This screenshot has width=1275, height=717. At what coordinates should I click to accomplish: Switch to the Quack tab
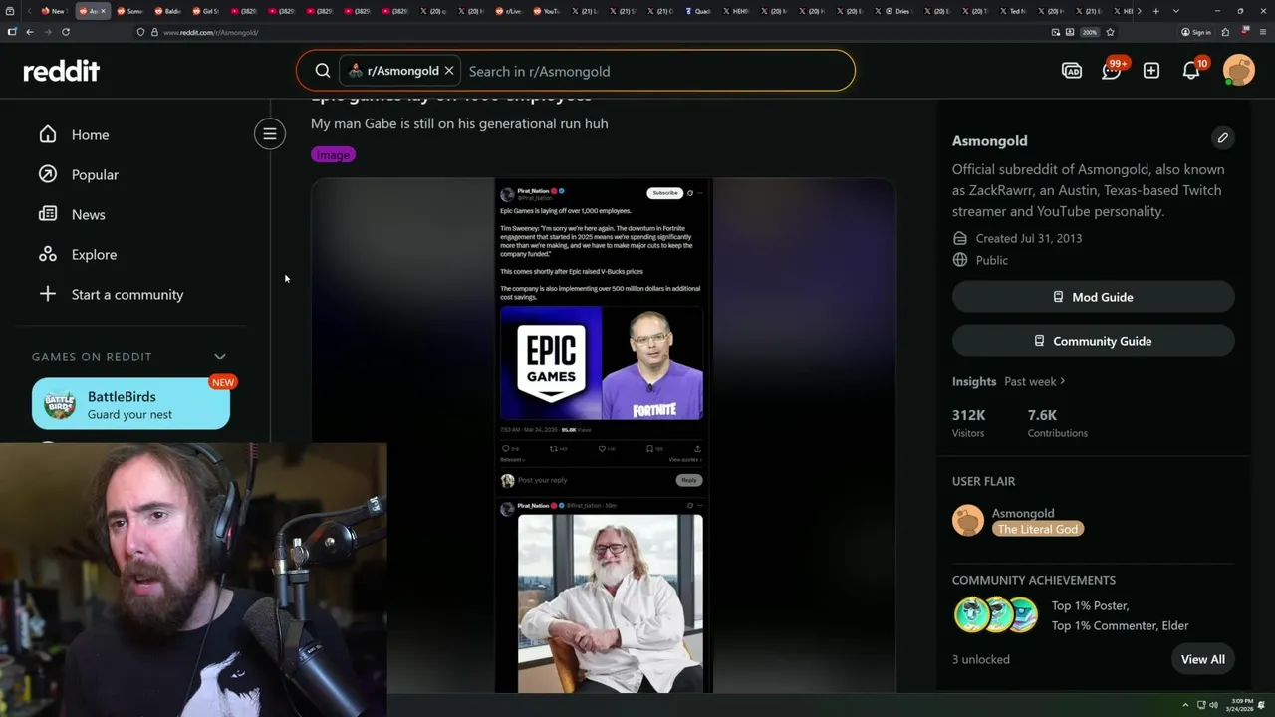point(698,11)
